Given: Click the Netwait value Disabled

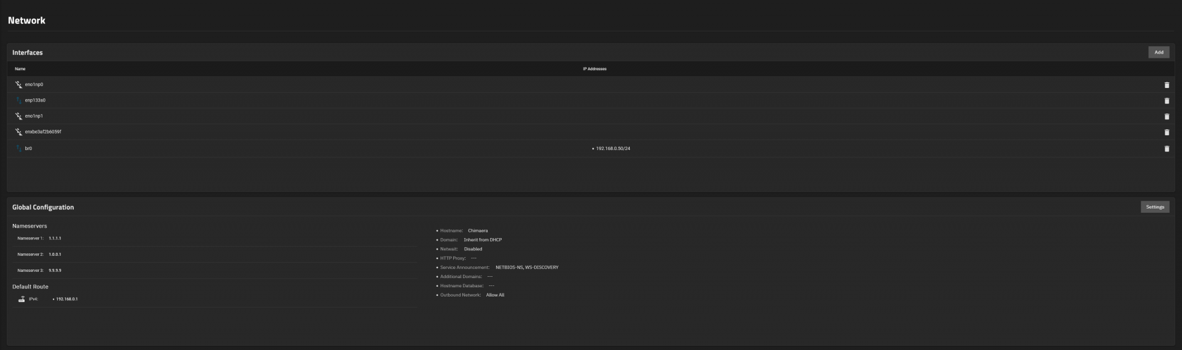Looking at the screenshot, I should [473, 249].
